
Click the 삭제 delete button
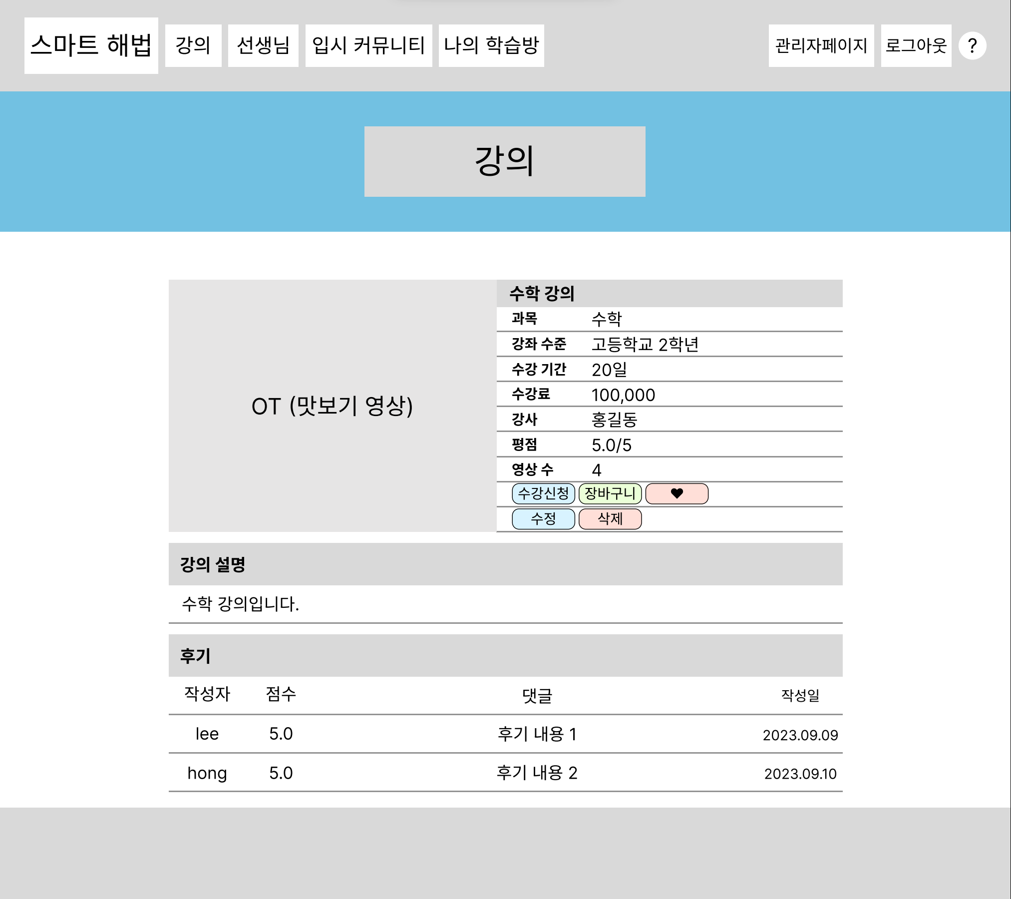pos(610,519)
